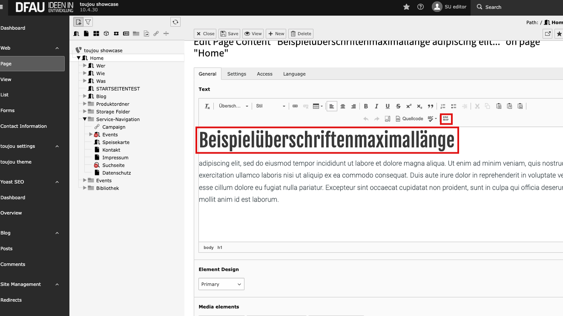Click the Delete button
This screenshot has width=563, height=316.
301,34
